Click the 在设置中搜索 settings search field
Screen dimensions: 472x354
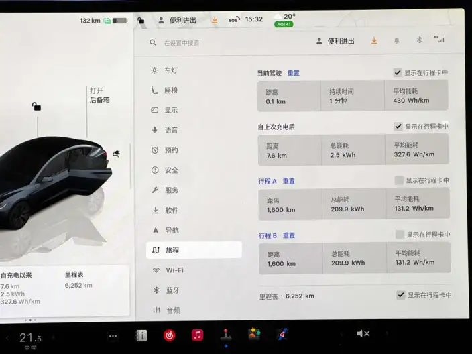(181, 43)
